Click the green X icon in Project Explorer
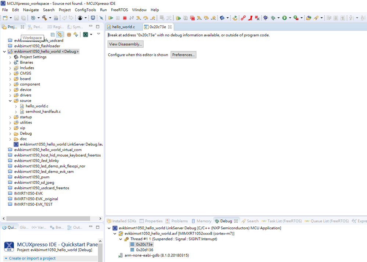The height and width of the screenshot is (262, 367). [86, 35]
